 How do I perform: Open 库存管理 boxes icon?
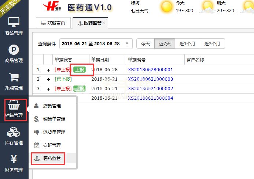click(x=14, y=132)
